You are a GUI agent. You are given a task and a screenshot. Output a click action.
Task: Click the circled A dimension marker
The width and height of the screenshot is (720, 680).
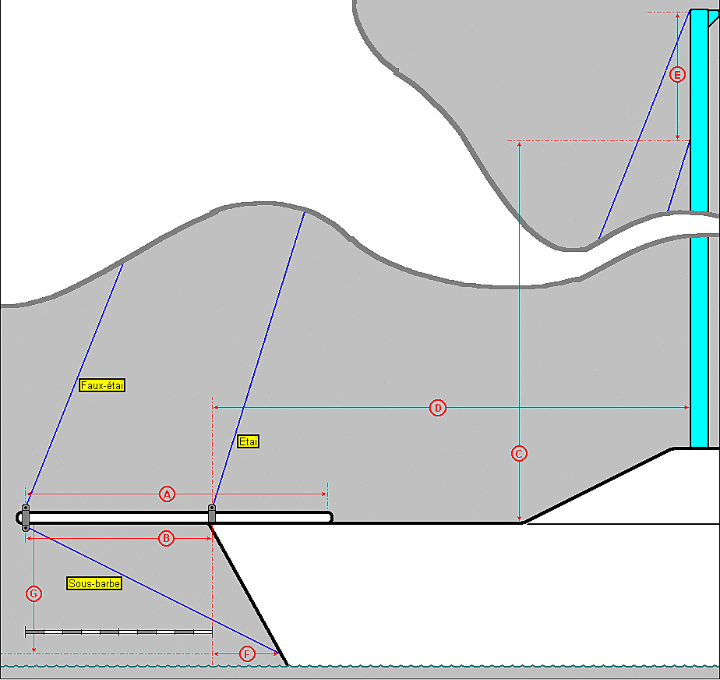pos(167,494)
